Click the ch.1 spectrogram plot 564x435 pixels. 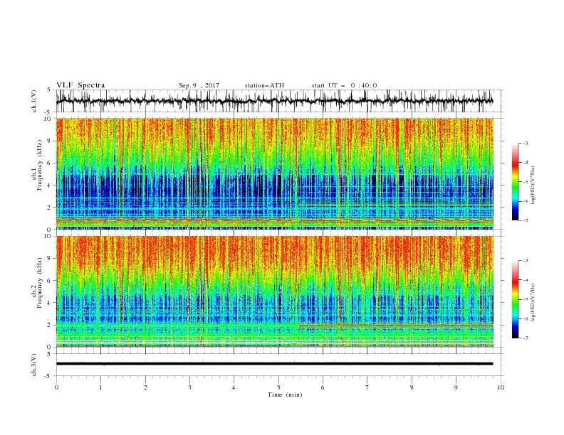point(274,173)
